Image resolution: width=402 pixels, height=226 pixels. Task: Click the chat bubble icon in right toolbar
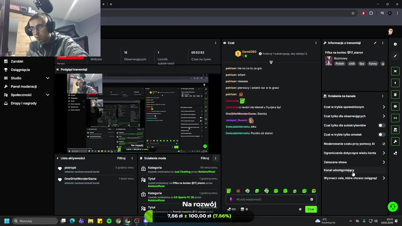(395, 106)
